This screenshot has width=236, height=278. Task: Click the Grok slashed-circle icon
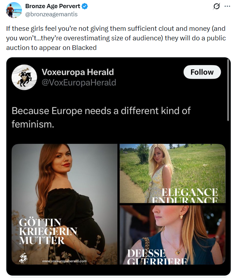[216, 6]
